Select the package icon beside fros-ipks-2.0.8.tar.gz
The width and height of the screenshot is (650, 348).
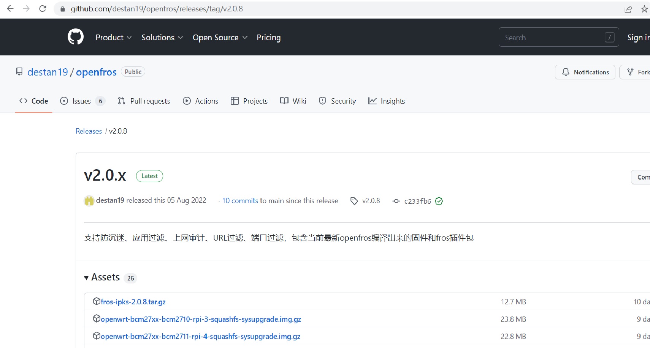pyautogui.click(x=97, y=301)
